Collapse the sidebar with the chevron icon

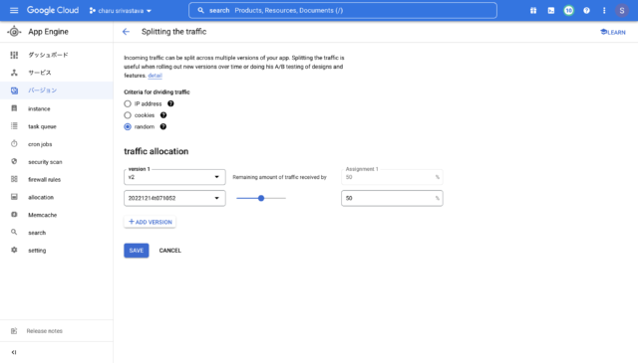14,352
